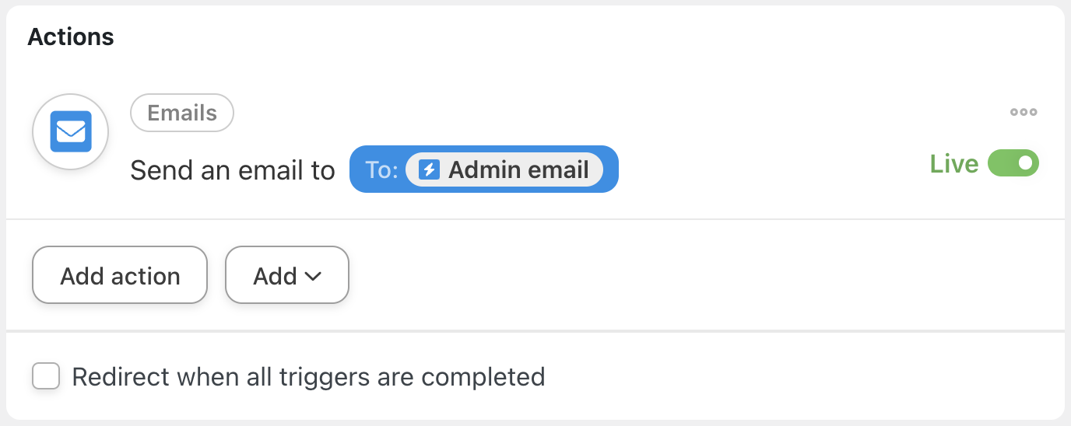This screenshot has width=1071, height=426.
Task: Open the Add dropdown menu
Action: (286, 275)
